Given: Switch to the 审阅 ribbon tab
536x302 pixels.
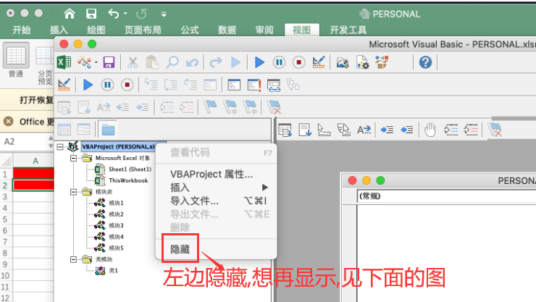Looking at the screenshot, I should click(x=264, y=30).
